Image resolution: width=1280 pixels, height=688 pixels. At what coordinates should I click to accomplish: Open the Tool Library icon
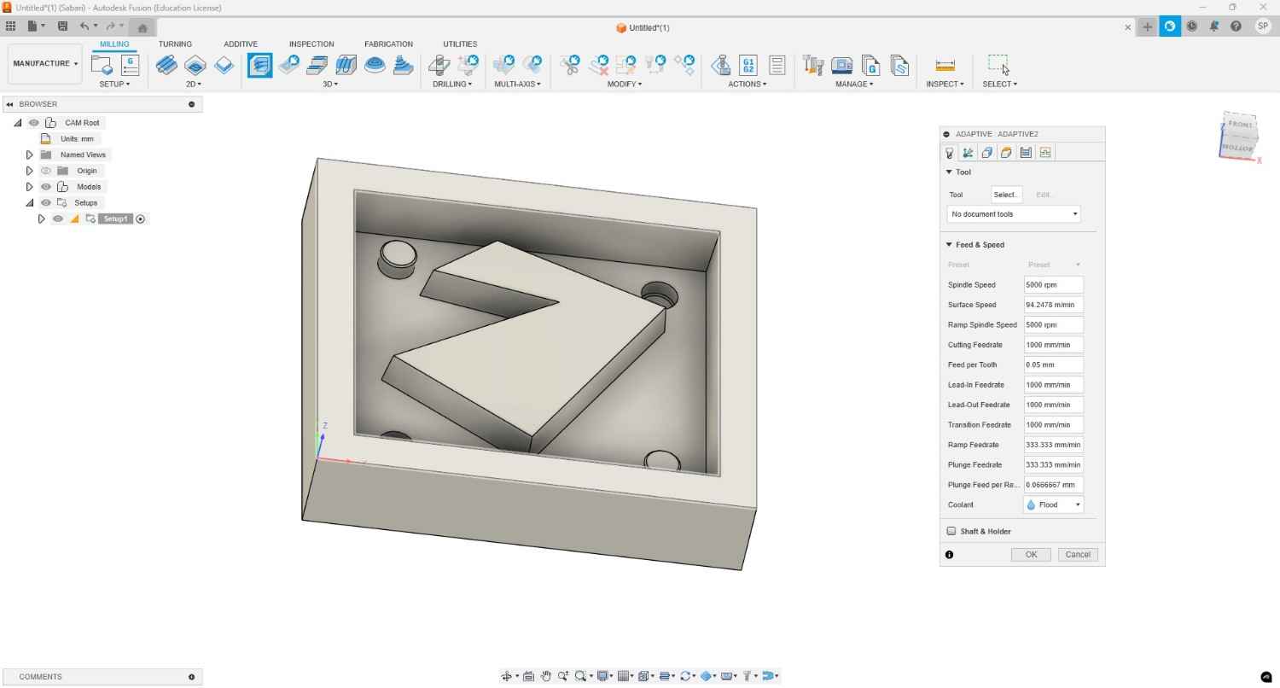coord(813,65)
